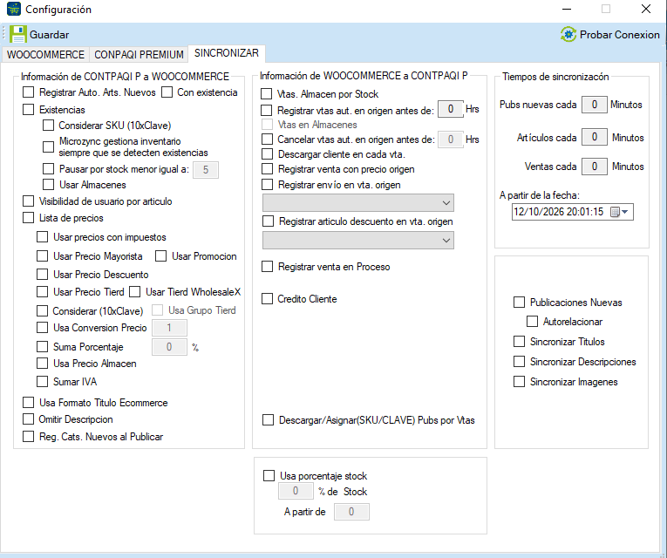This screenshot has height=558, width=667.
Task: Check the Con existencia box
Action: [x=167, y=92]
